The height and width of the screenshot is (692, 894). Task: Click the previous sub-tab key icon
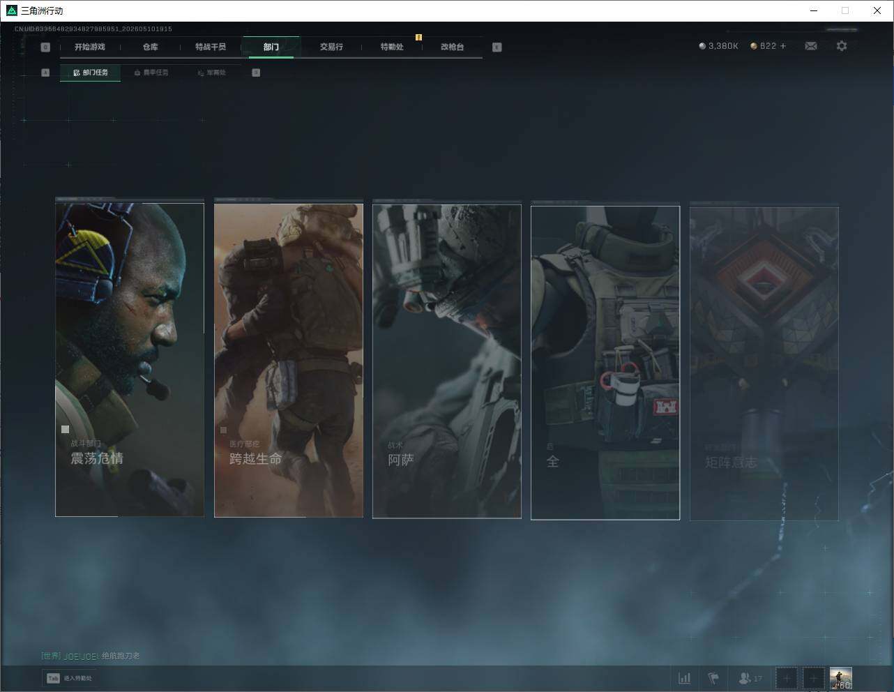pos(45,73)
